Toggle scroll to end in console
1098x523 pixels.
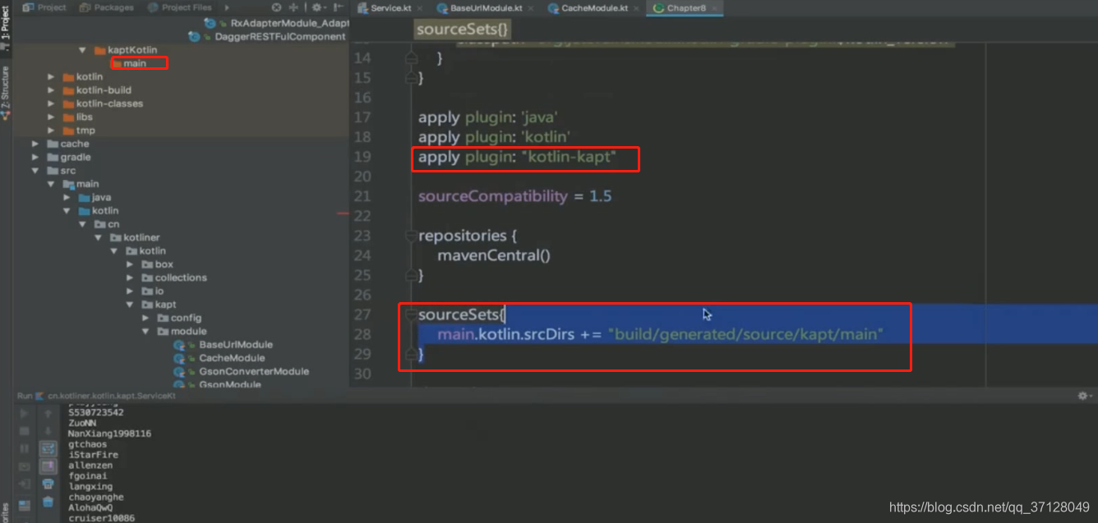click(x=48, y=466)
